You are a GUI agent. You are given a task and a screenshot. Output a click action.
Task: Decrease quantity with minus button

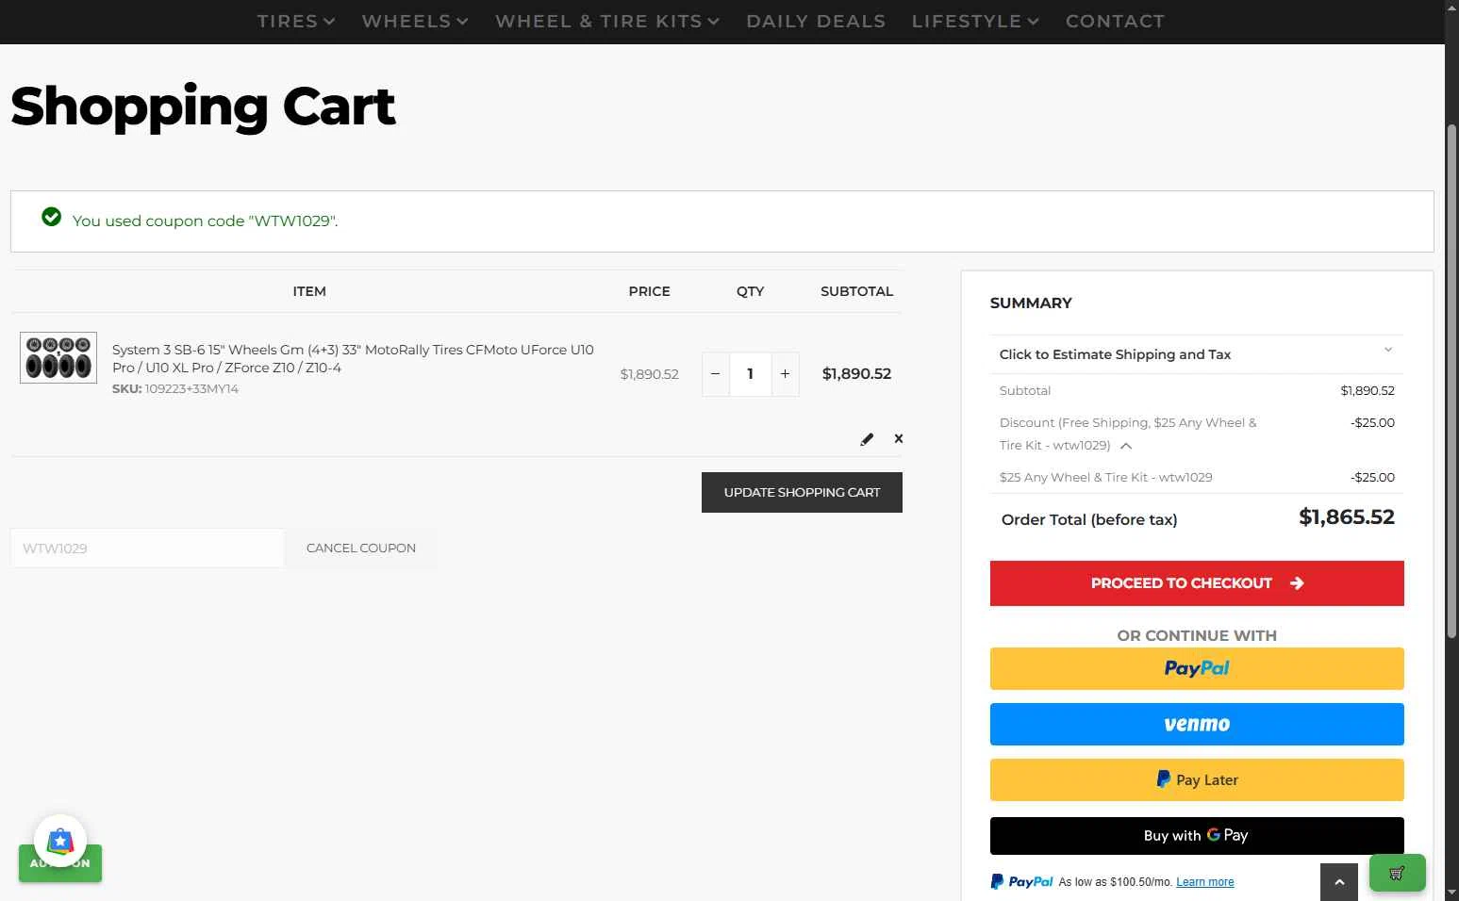716,374
